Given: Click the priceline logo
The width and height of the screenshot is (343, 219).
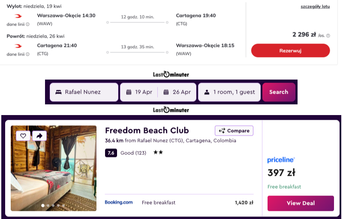Looking at the screenshot, I should click(281, 160).
